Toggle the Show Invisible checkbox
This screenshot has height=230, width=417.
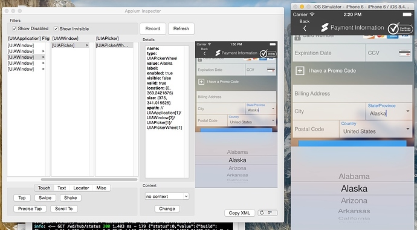coord(56,28)
